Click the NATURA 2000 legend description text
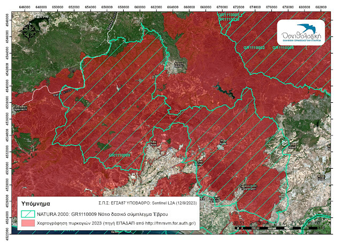This screenshot has height=242, width=342. (102, 214)
